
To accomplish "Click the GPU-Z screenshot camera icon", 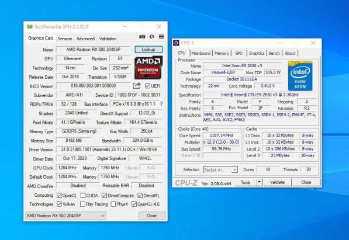I will (142, 37).
